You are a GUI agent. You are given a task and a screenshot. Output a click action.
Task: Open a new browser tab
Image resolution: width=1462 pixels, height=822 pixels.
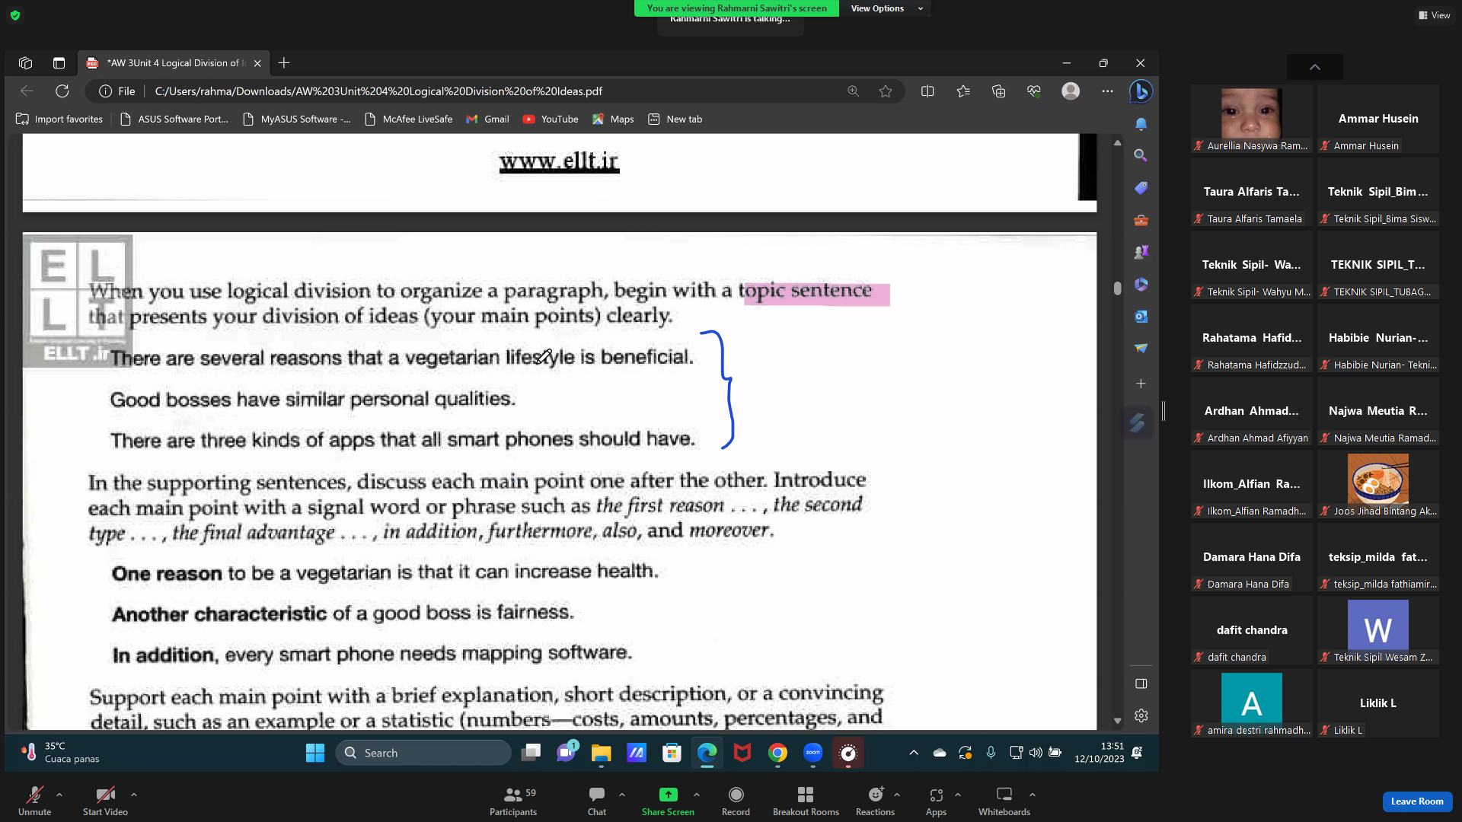[x=284, y=63]
